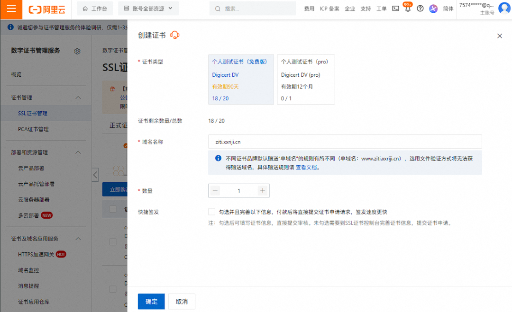
Task: Tick the checkbox on the certificate table row
Action: pos(113,241)
